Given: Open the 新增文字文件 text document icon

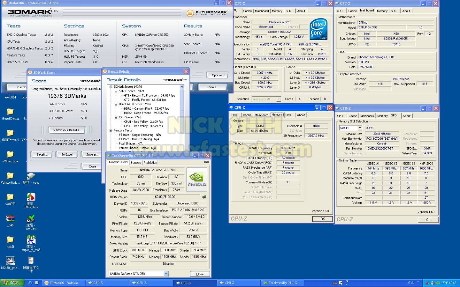Looking at the screenshot, I should pyautogui.click(x=31, y=265).
